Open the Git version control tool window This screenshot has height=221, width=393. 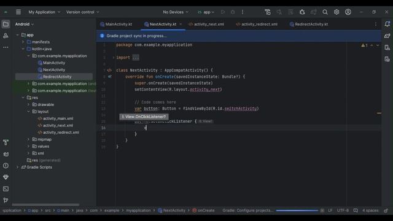pos(6,200)
